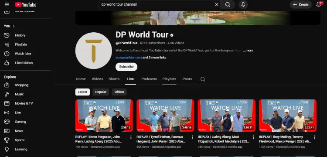Click the channel handle @DPWorldTour
Screen dimensions: 327x157
[x=126, y=43]
